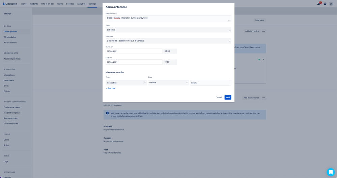Click the Opsgenie logo

pyautogui.click(x=10, y=4)
